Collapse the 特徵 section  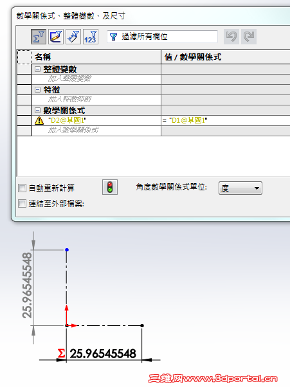click(37, 89)
